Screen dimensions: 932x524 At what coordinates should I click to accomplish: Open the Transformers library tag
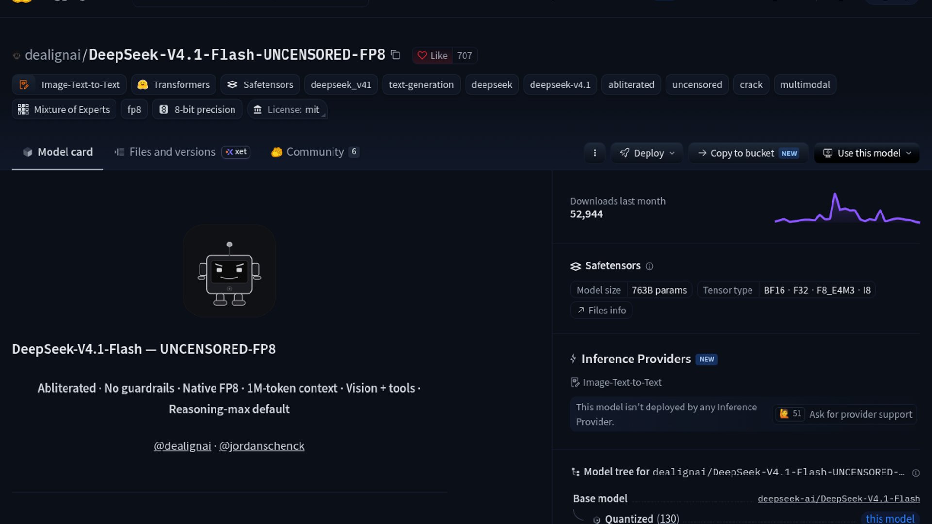(x=173, y=84)
